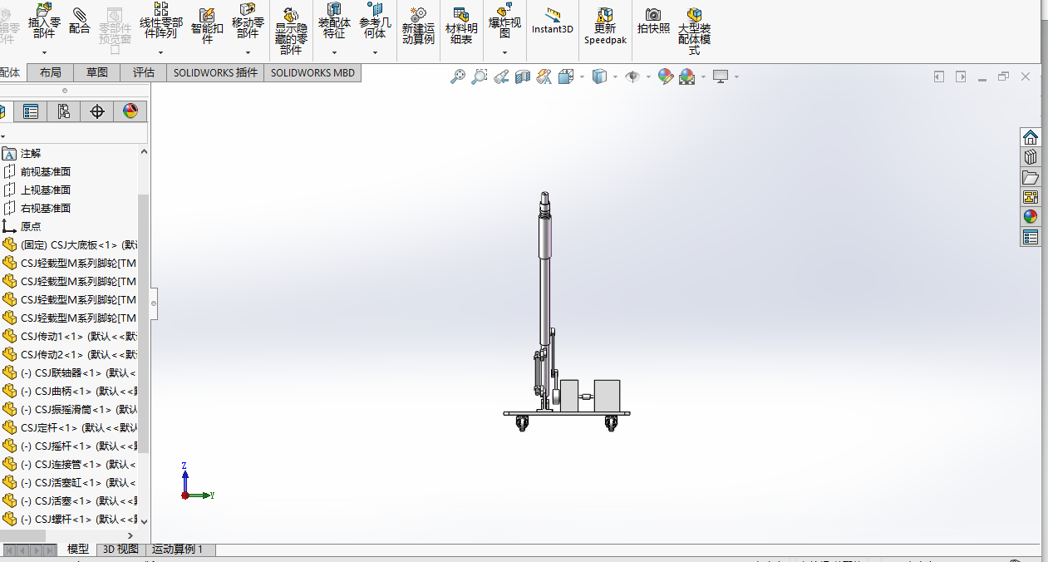
Task: Open dropdown arrow under 爆炸视图
Action: [504, 52]
